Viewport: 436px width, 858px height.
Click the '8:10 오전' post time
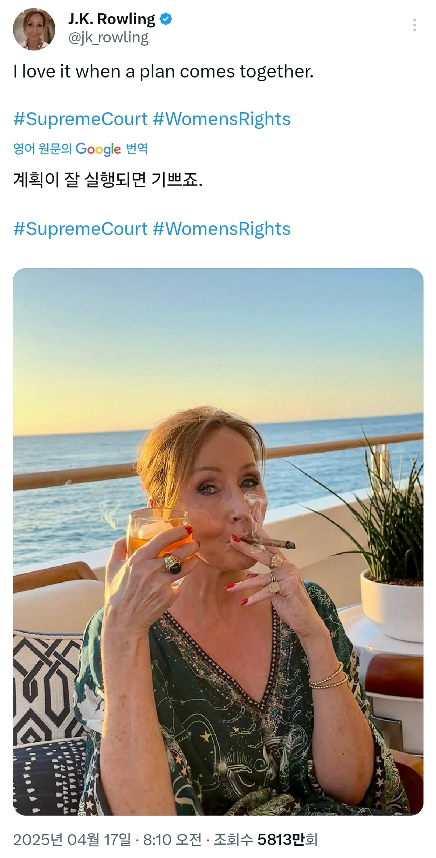tap(172, 840)
